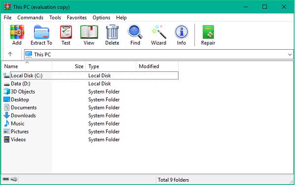Click the Pictures folder icon
The height and width of the screenshot is (185, 295).
tap(7, 131)
